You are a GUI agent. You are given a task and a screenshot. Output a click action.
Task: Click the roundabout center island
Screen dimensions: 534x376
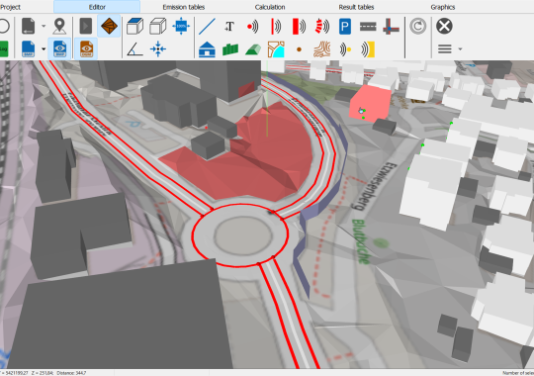[x=243, y=235]
